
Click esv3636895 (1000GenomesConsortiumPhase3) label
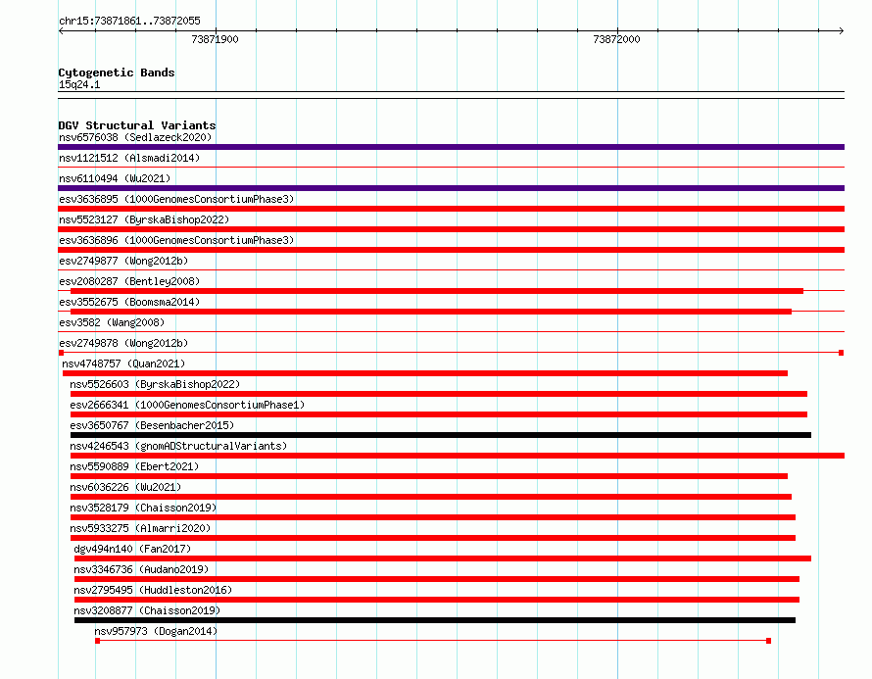pyautogui.click(x=176, y=199)
